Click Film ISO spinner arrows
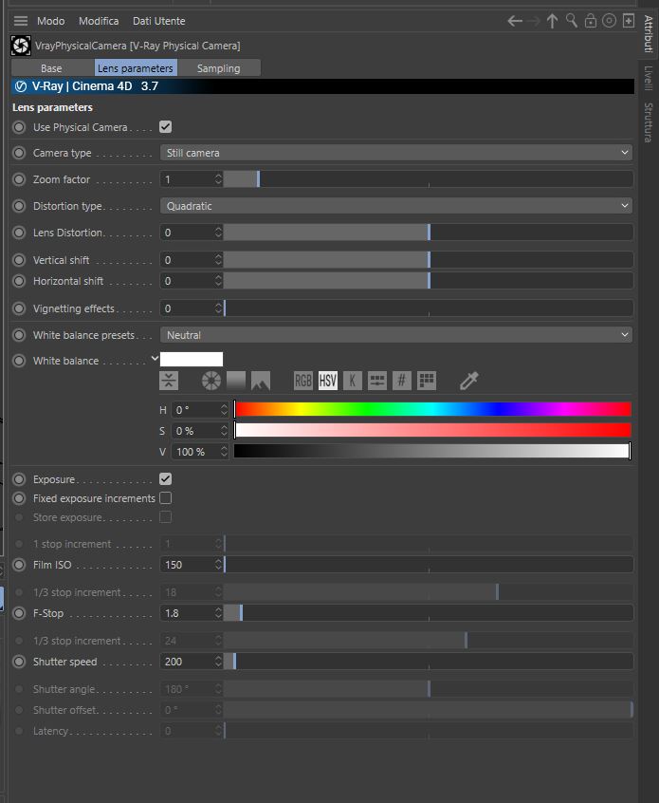 tap(218, 565)
